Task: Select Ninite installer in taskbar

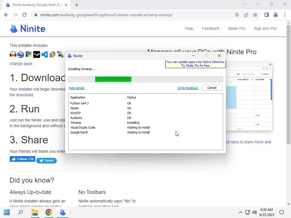Action: click(63, 212)
